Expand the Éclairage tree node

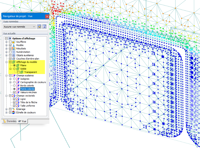coord(6,109)
